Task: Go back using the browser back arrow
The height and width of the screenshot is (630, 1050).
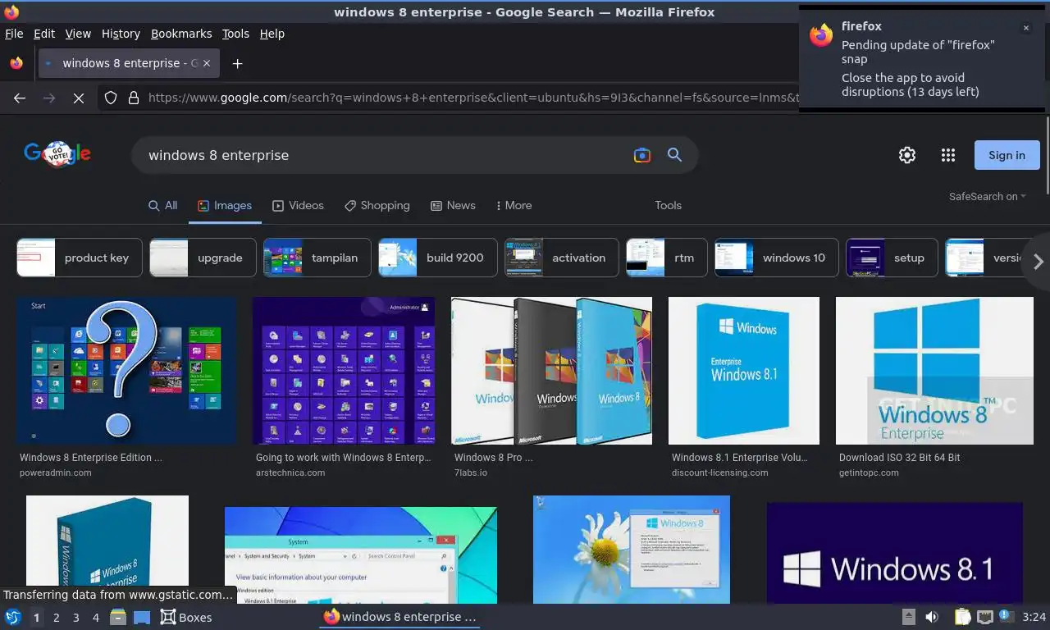Action: 20,98
